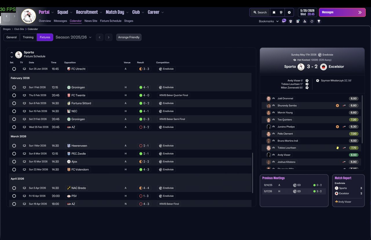Select the radio for NEC fixture
The height and width of the screenshot is (240, 371).
[14, 111]
